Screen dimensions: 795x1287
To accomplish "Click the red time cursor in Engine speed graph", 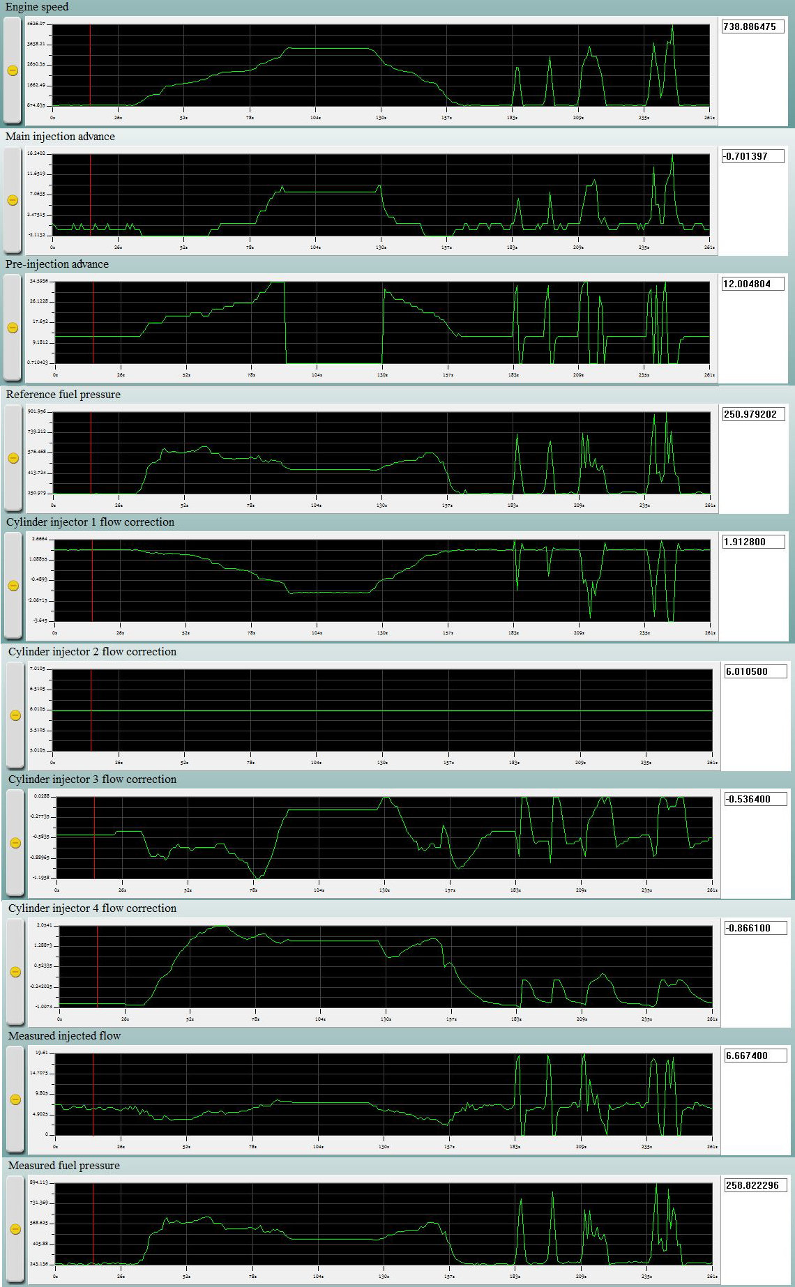I will click(x=90, y=65).
